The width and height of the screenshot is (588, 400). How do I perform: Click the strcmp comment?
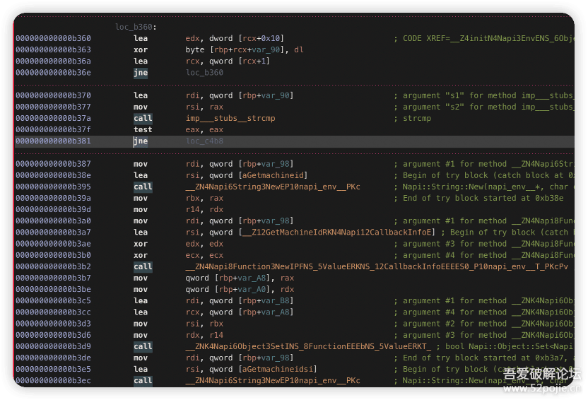(413, 118)
